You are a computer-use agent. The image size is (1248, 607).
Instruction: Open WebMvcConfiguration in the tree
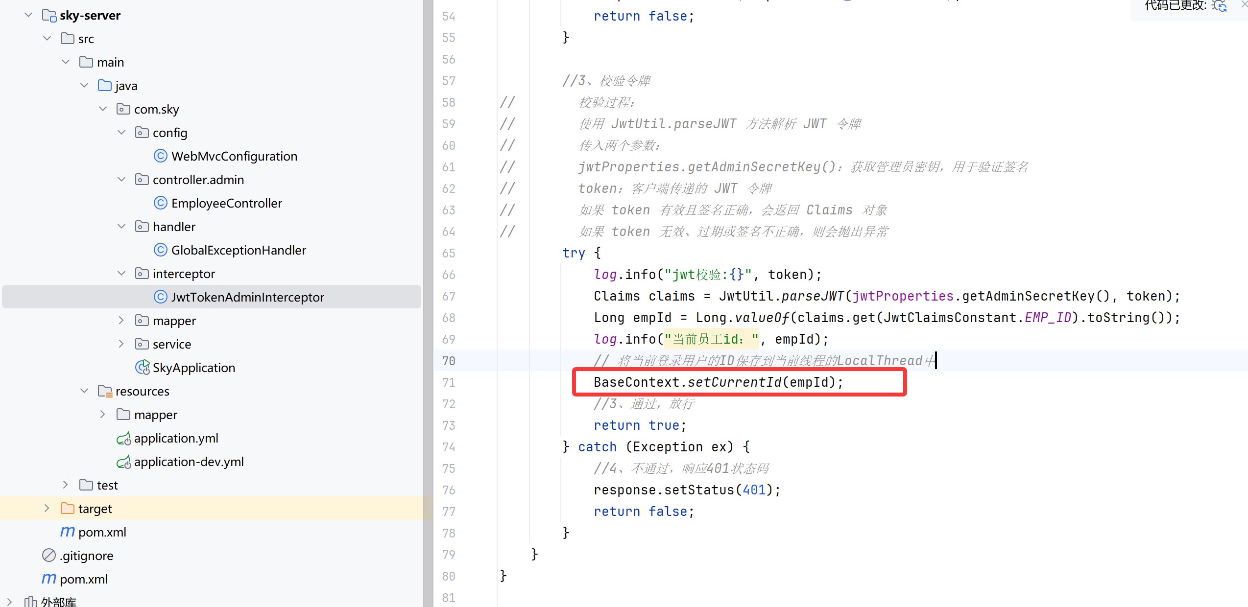pyautogui.click(x=234, y=156)
